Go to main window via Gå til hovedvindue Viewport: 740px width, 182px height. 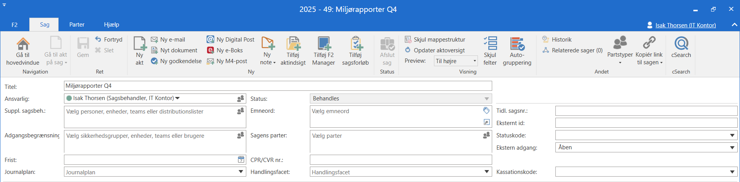[23, 52]
